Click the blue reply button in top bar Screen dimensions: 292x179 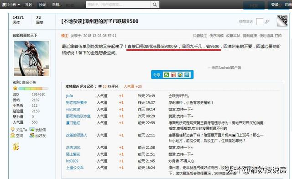pyautogui.click(x=254, y=5)
